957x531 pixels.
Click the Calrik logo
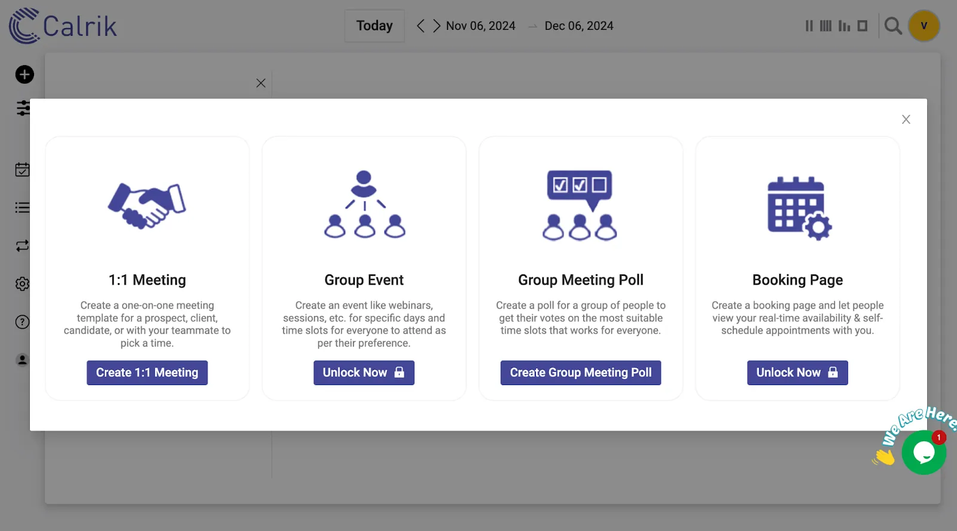tap(63, 26)
